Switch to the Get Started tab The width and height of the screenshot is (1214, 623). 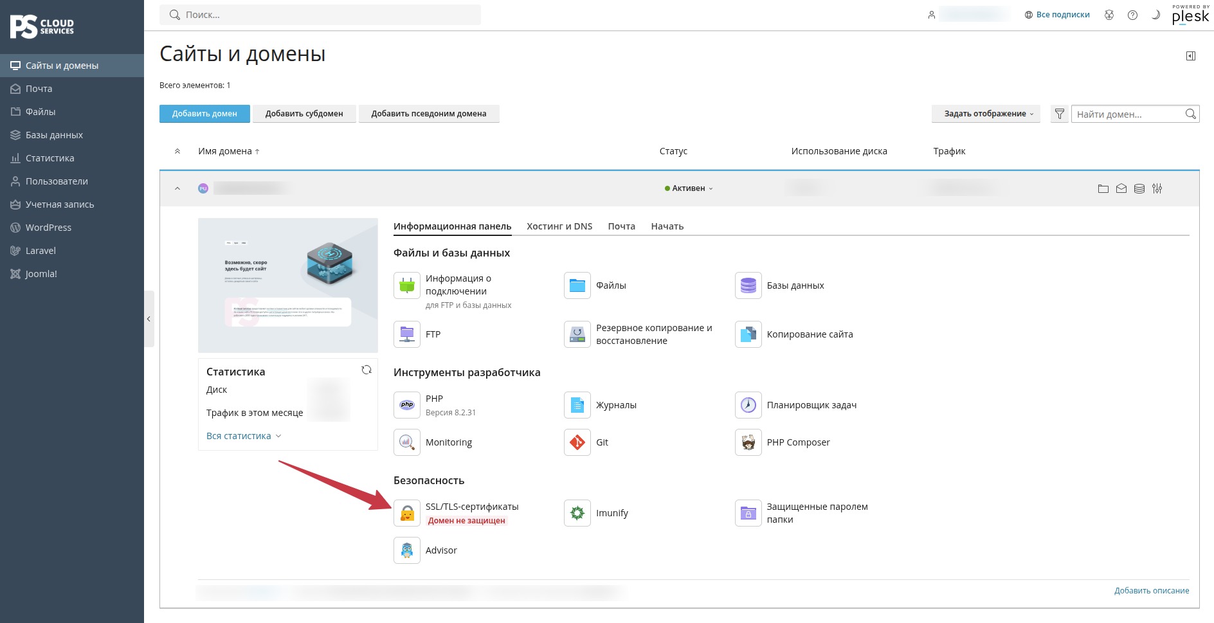coord(667,226)
